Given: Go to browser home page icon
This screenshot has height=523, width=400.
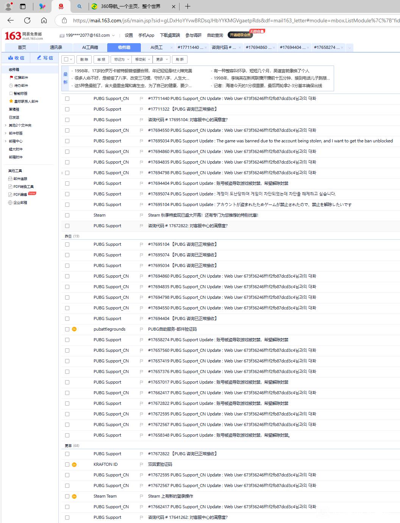Looking at the screenshot, I should [44, 20].
